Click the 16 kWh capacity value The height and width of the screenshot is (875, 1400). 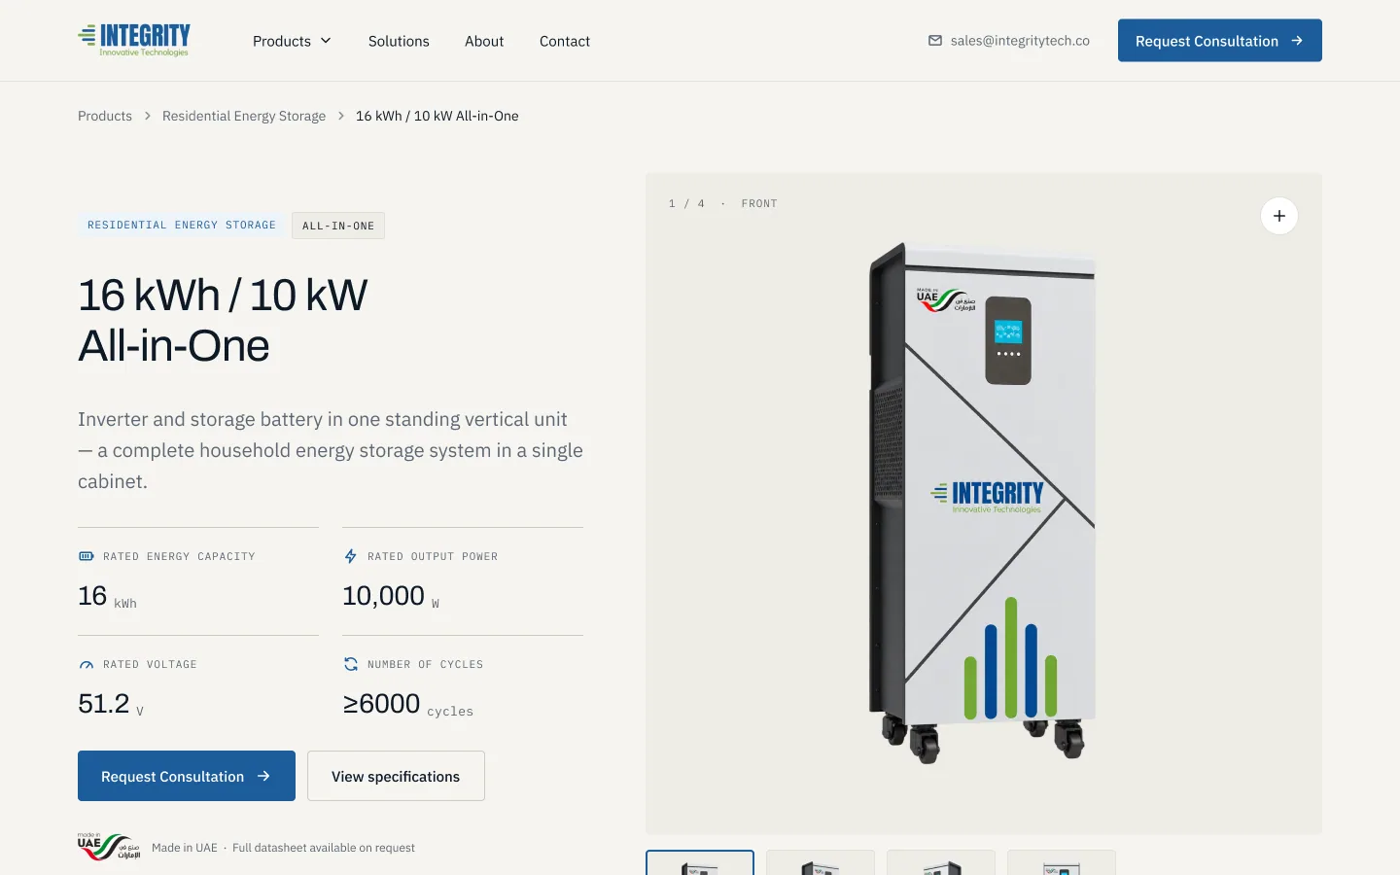pyautogui.click(x=107, y=596)
